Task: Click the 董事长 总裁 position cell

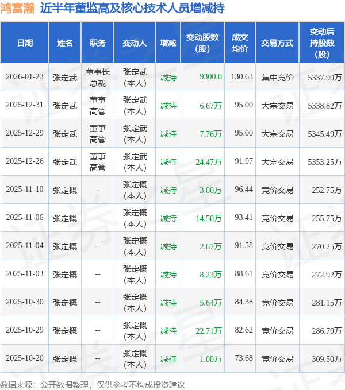Action: tap(98, 78)
